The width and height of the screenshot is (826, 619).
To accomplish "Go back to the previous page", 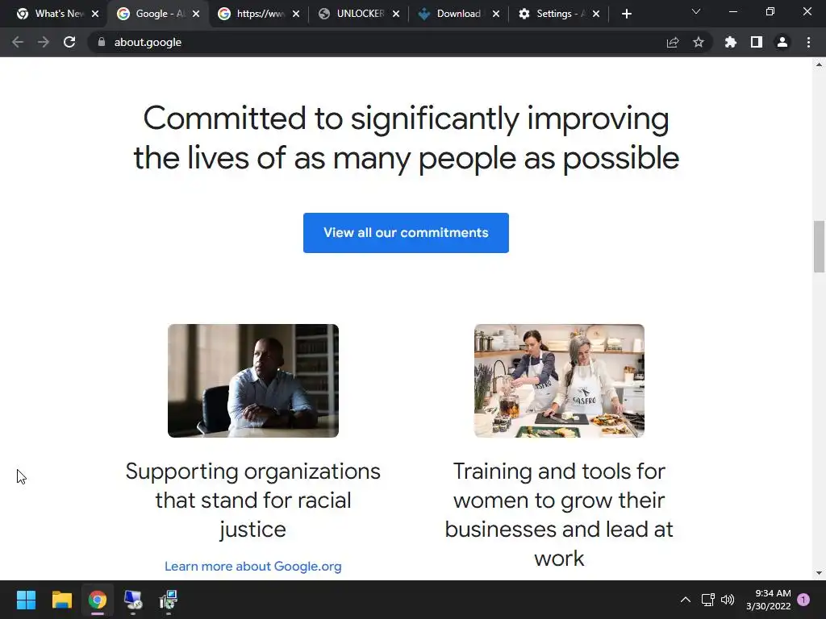I will pos(18,42).
